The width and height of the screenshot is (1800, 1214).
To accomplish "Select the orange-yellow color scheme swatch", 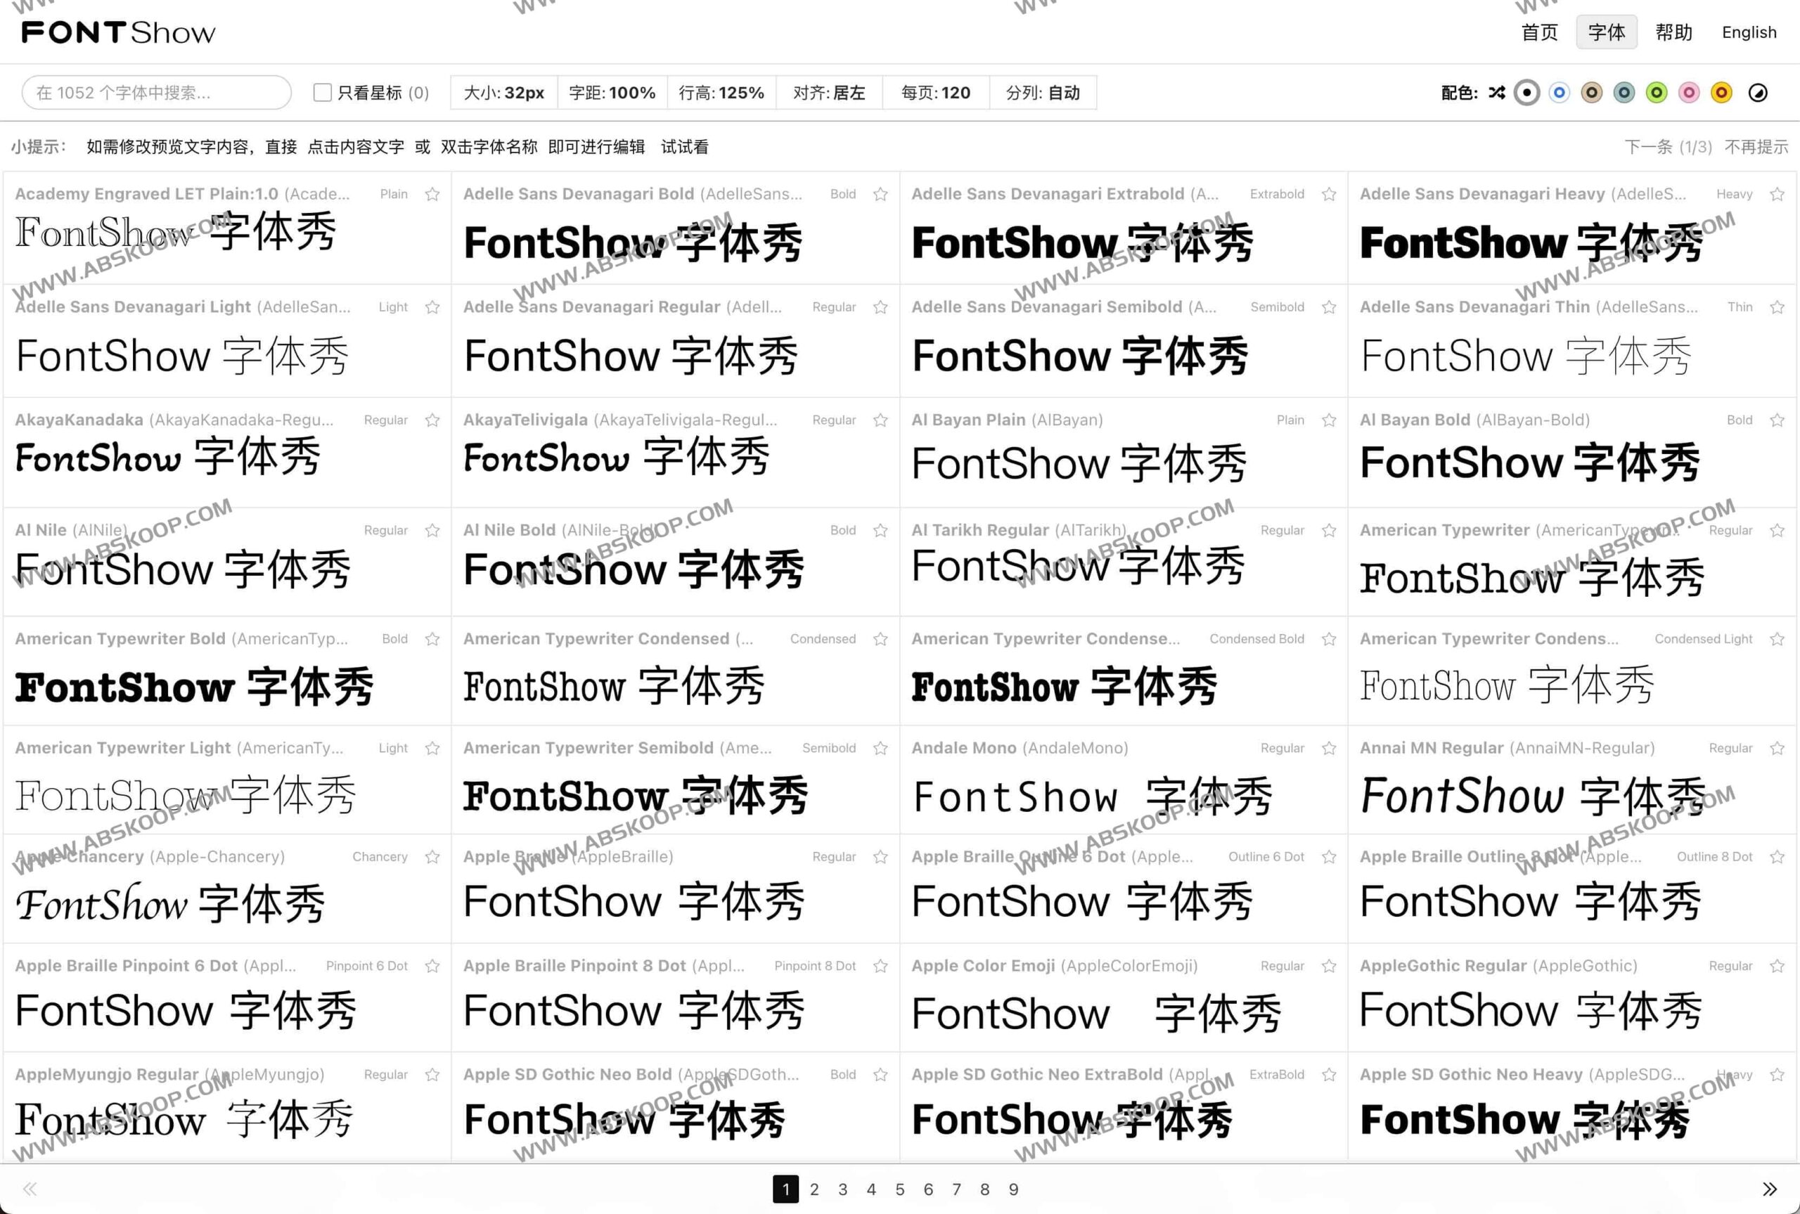I will 1721,93.
